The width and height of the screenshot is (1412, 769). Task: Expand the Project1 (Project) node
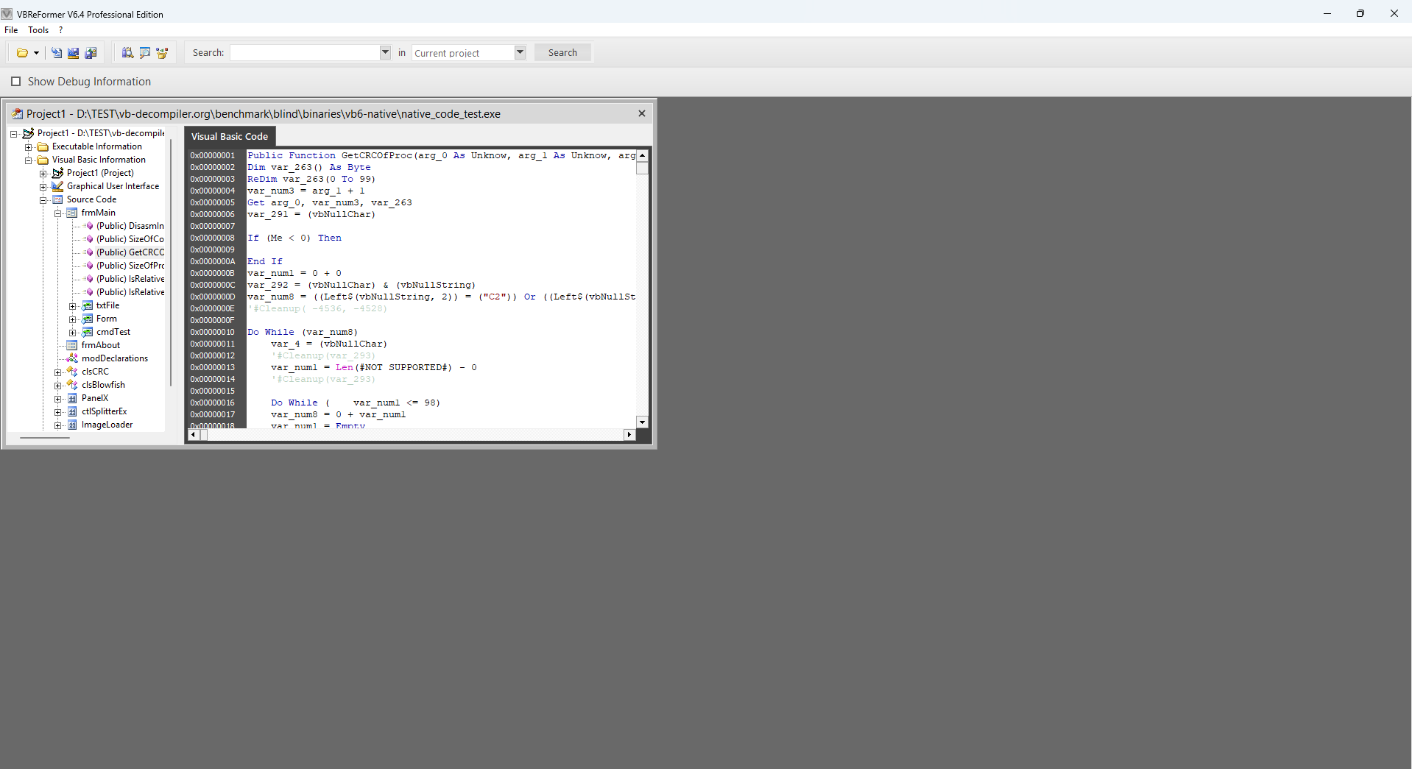pyautogui.click(x=43, y=174)
